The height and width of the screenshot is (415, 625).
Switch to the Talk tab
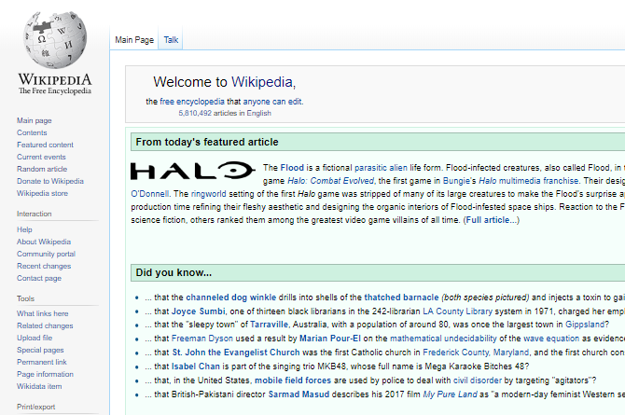tap(171, 40)
